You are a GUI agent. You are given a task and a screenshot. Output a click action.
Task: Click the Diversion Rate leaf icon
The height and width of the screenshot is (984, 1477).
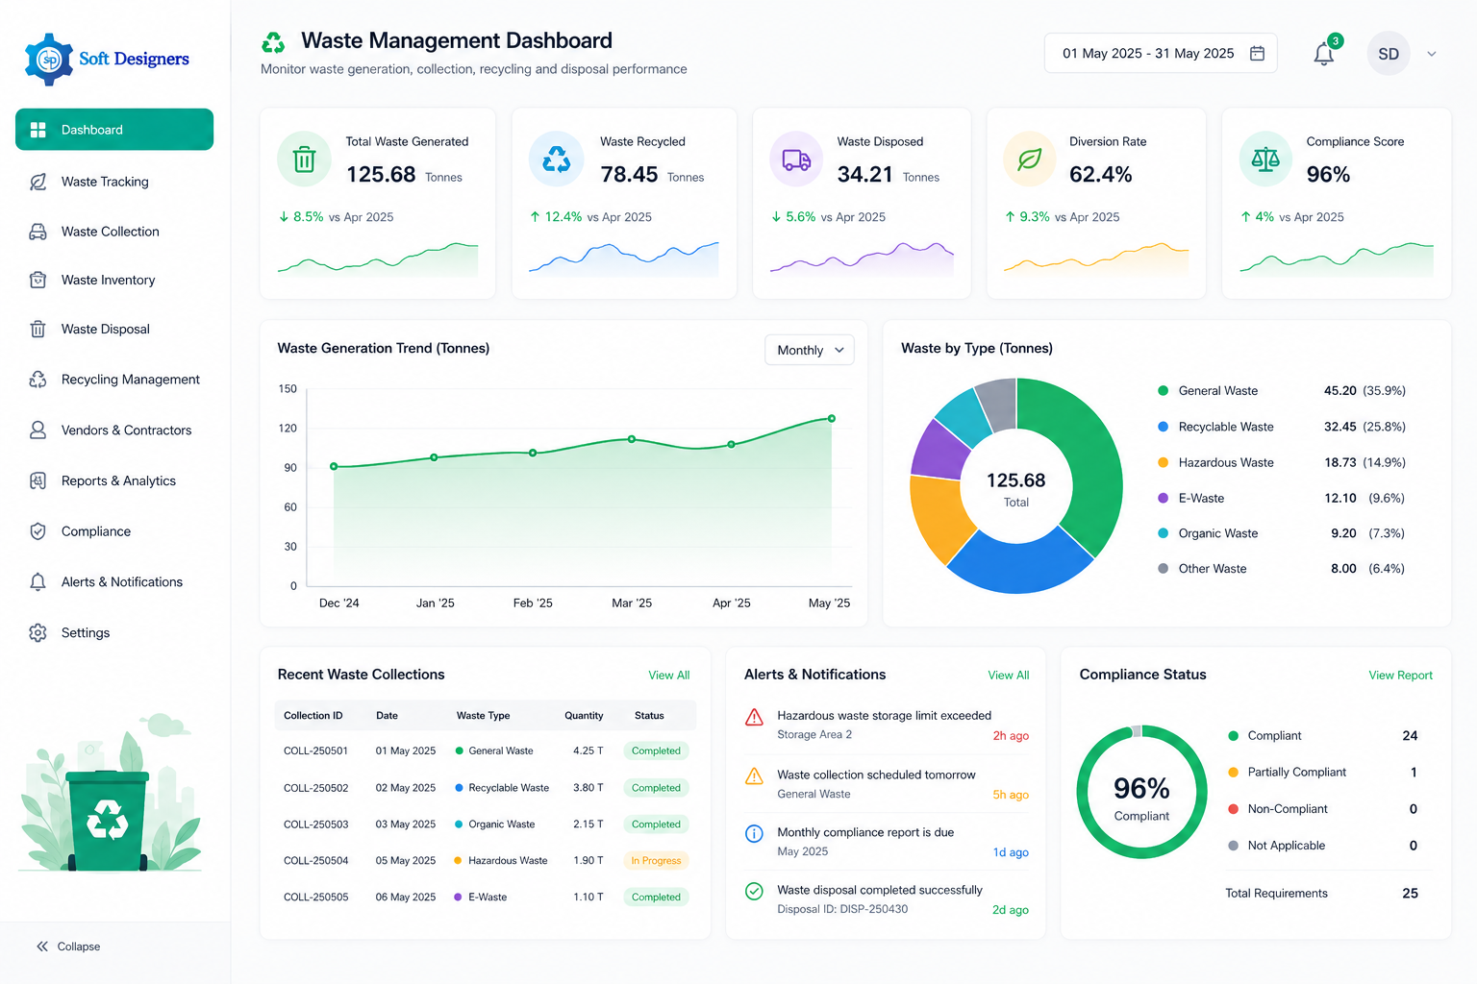(1030, 159)
